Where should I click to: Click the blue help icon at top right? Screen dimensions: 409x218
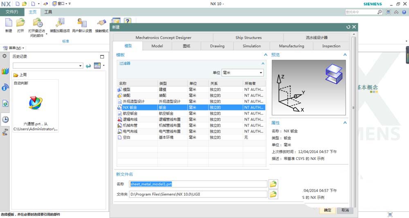(x=404, y=12)
